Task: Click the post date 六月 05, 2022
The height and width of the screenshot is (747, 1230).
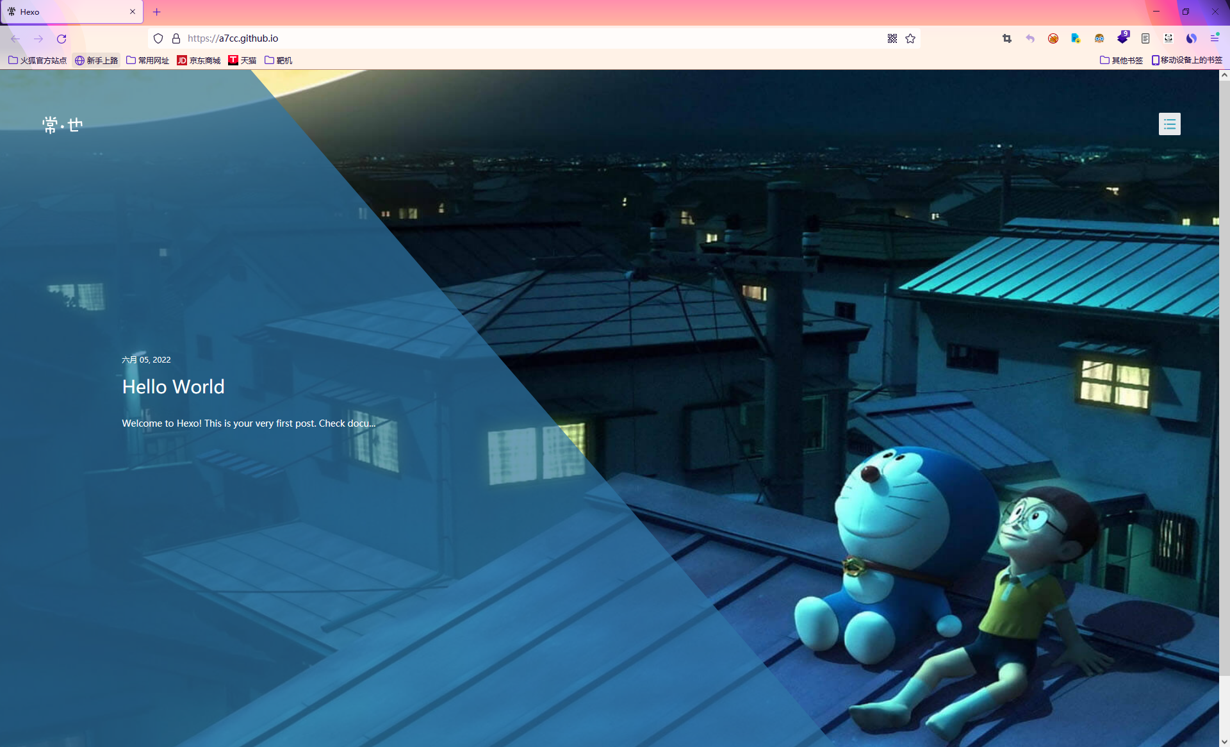Action: pyautogui.click(x=146, y=359)
